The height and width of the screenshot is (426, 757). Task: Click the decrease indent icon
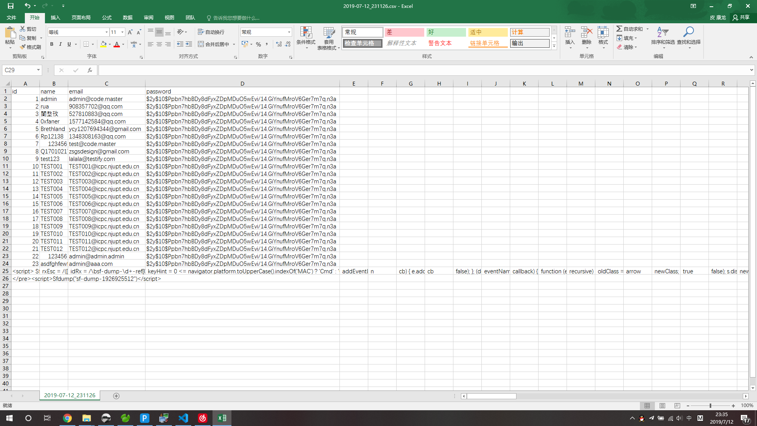point(180,44)
